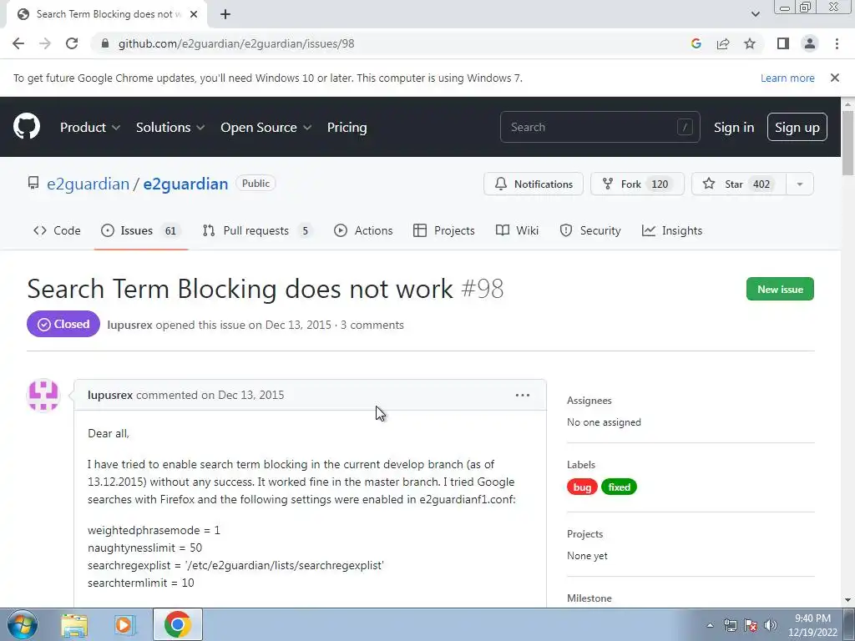The height and width of the screenshot is (641, 855).
Task: Open the e2guardian owner link
Action: pyautogui.click(x=88, y=184)
